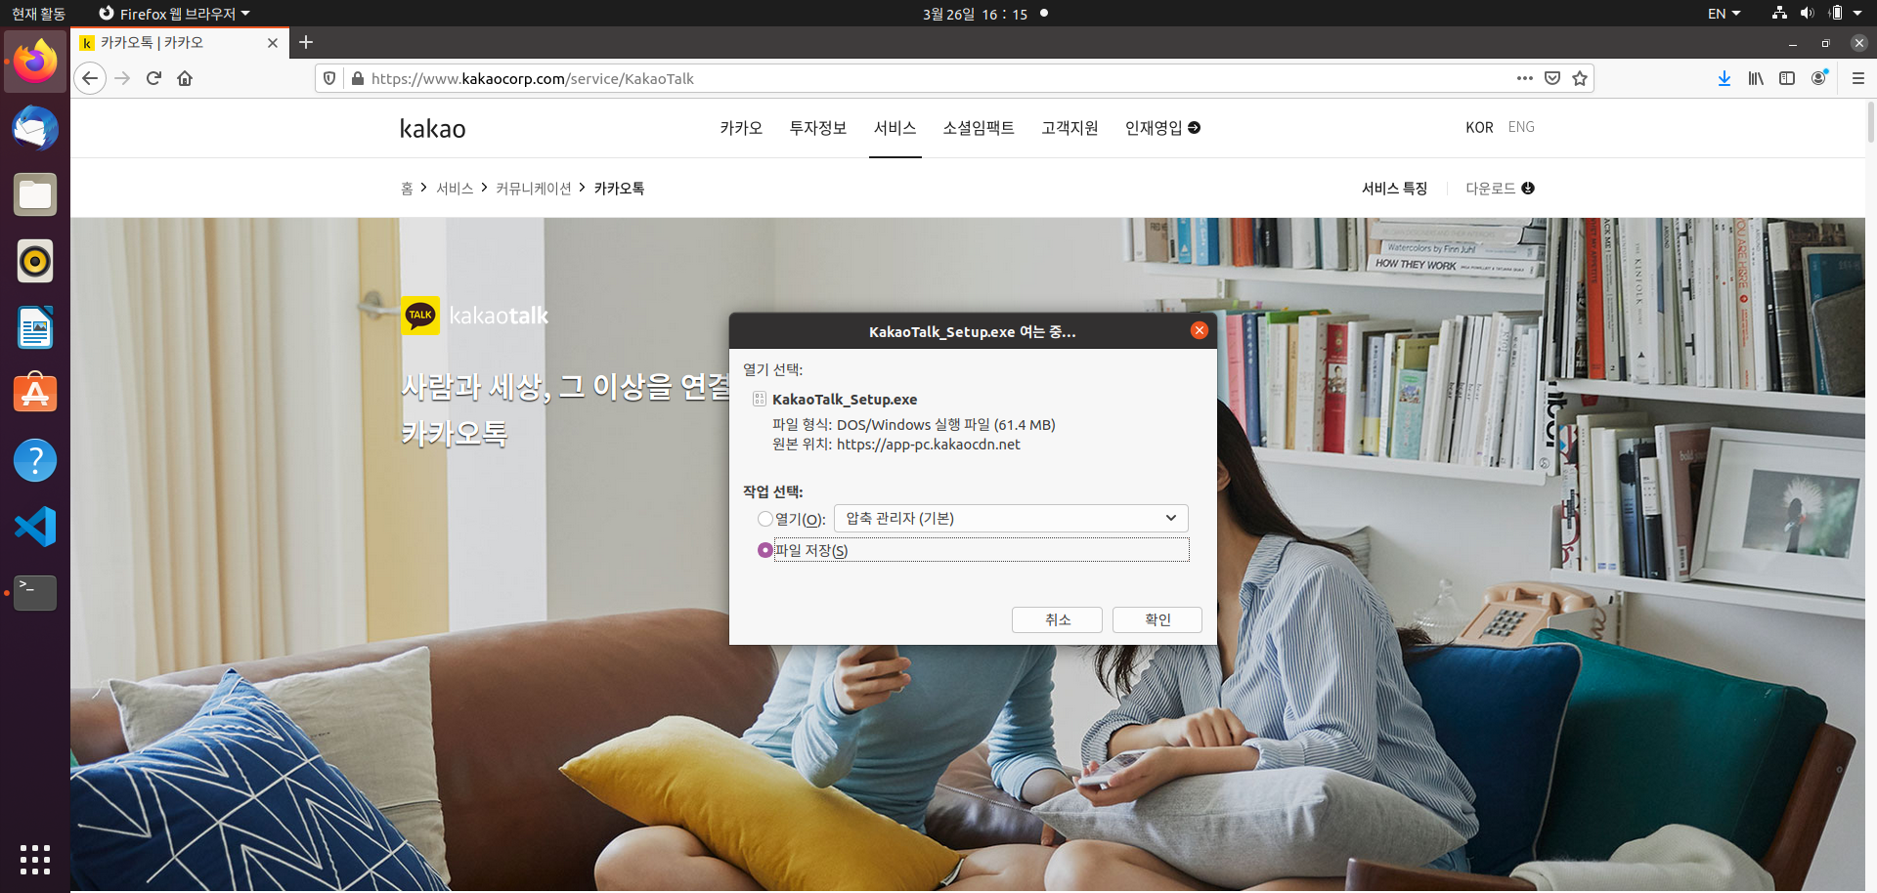Open 현재 활동 activities overview
The height and width of the screenshot is (893, 1877).
coord(38,14)
